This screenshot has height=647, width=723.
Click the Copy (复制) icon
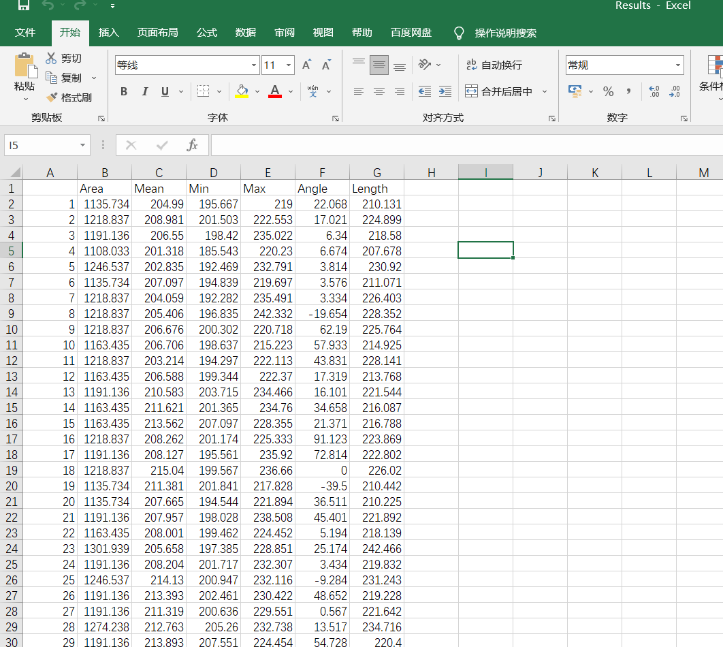coord(51,78)
